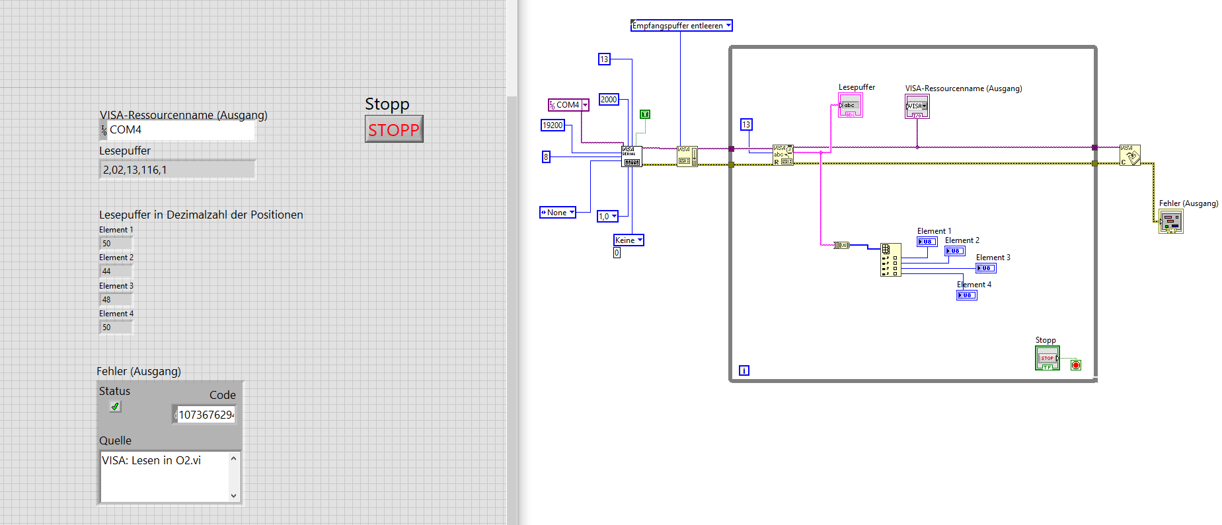Viewport: 1222px width, 525px height.
Task: Click the Quelle text box down scroll arrow
Action: click(233, 496)
